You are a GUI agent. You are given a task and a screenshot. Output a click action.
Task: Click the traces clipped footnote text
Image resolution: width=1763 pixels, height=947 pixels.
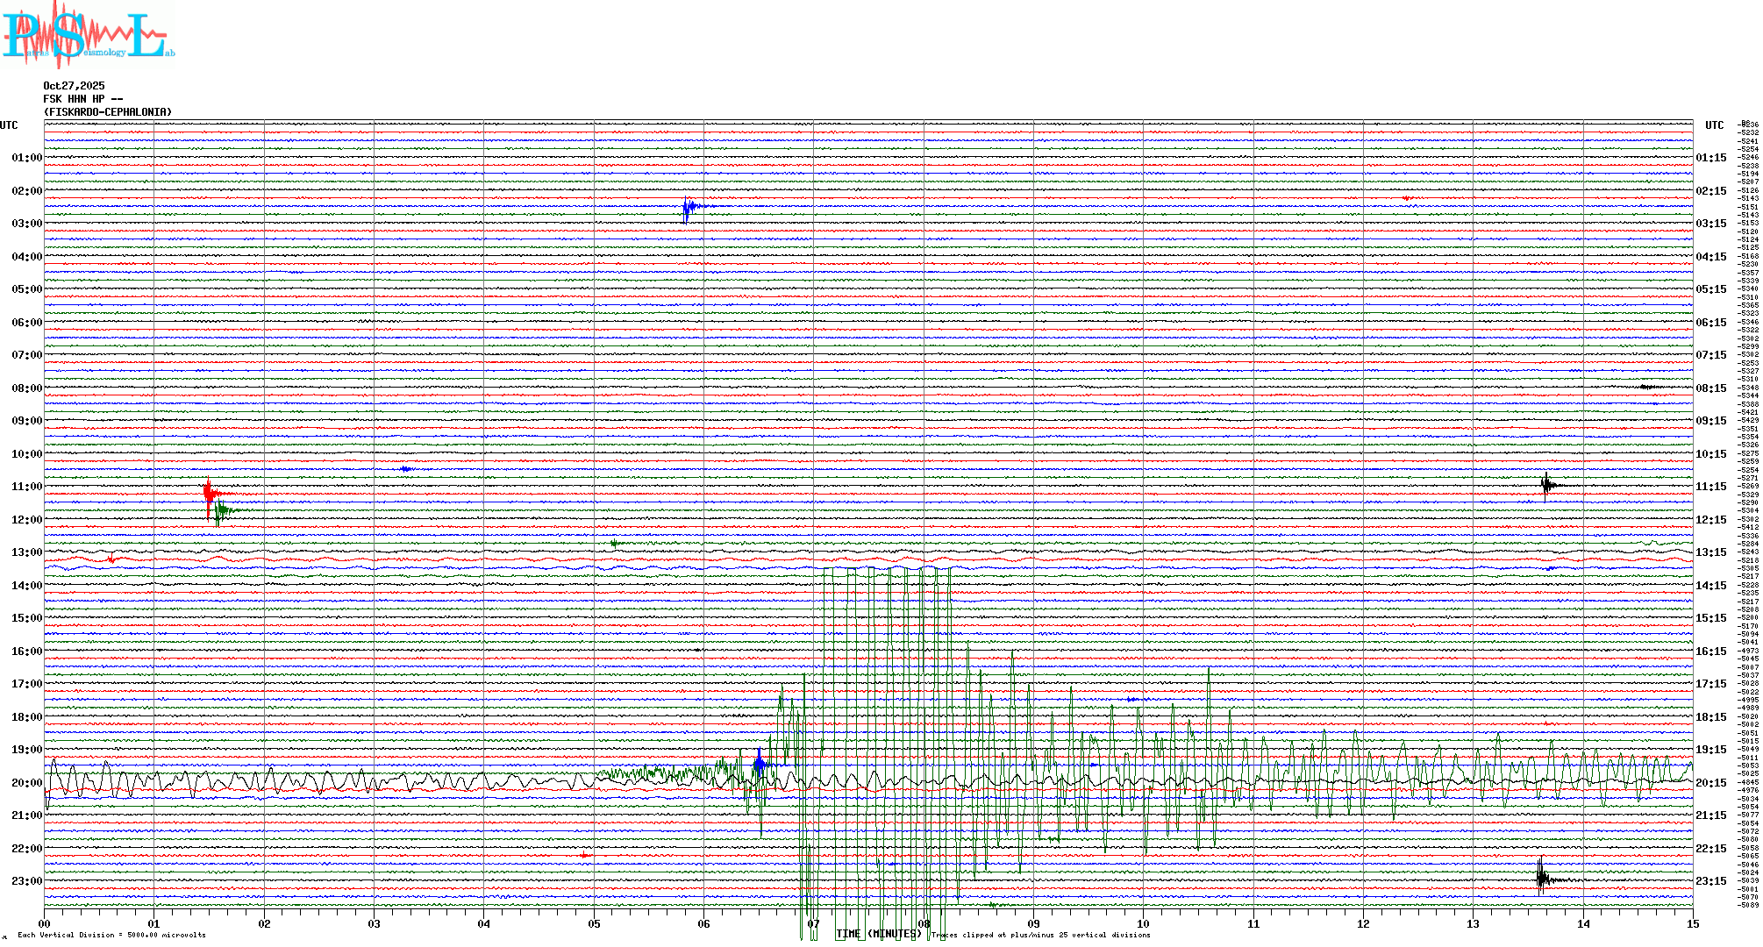pyautogui.click(x=1040, y=935)
